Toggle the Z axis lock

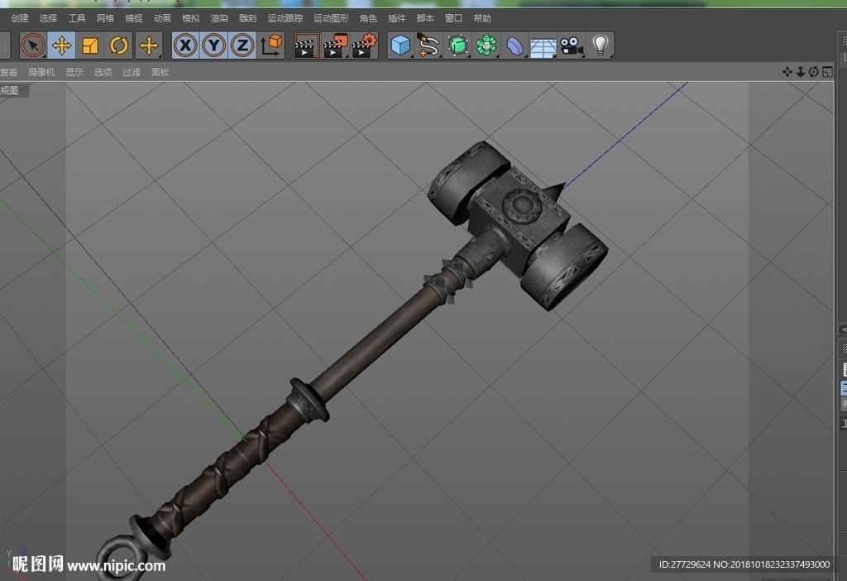click(x=242, y=46)
